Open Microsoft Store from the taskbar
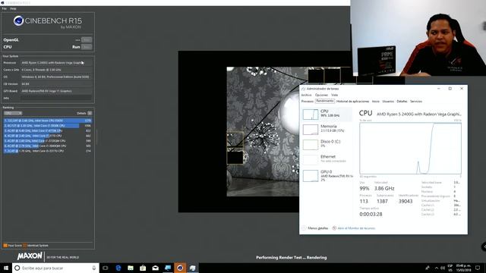This screenshot has height=273, width=486. 143,268
